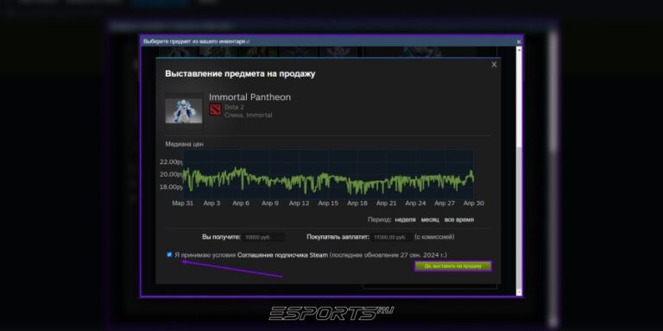
Task: Click the 'Immortal Pantheon' item title
Action: coord(249,97)
